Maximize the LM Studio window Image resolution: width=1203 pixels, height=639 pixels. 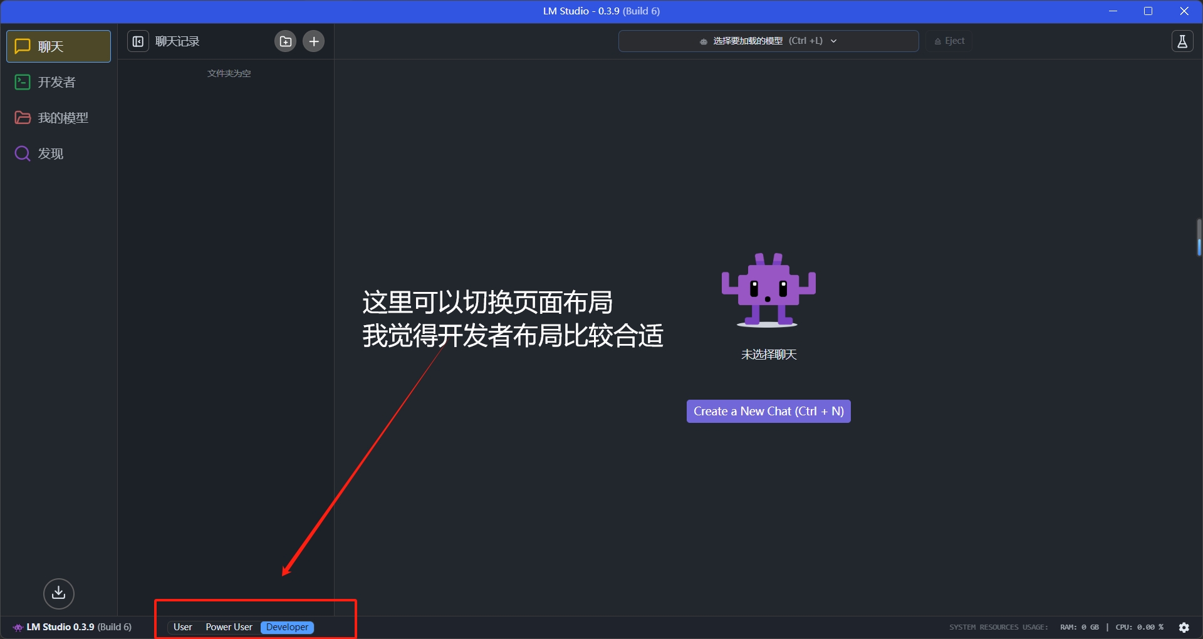pyautogui.click(x=1148, y=11)
